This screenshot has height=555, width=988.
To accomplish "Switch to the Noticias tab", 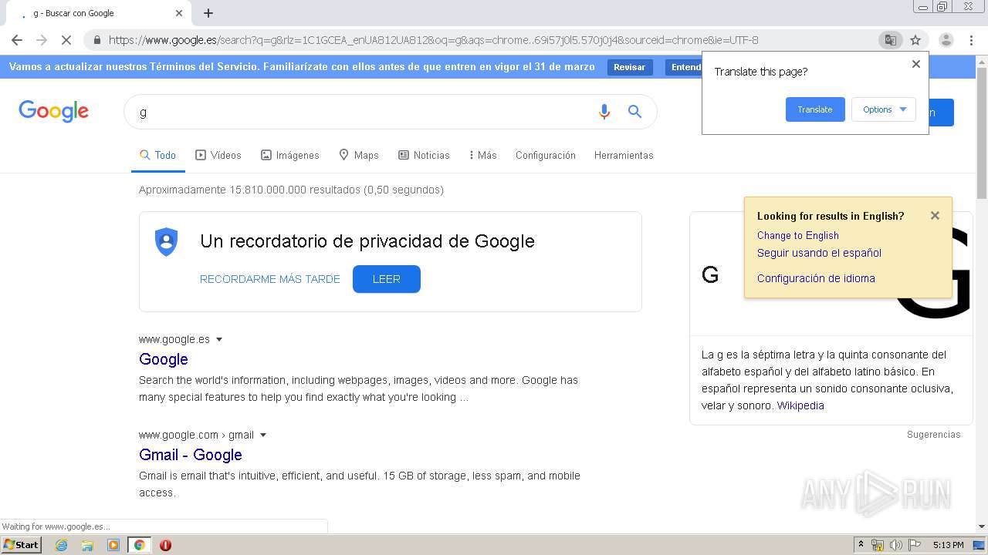I will [x=424, y=155].
